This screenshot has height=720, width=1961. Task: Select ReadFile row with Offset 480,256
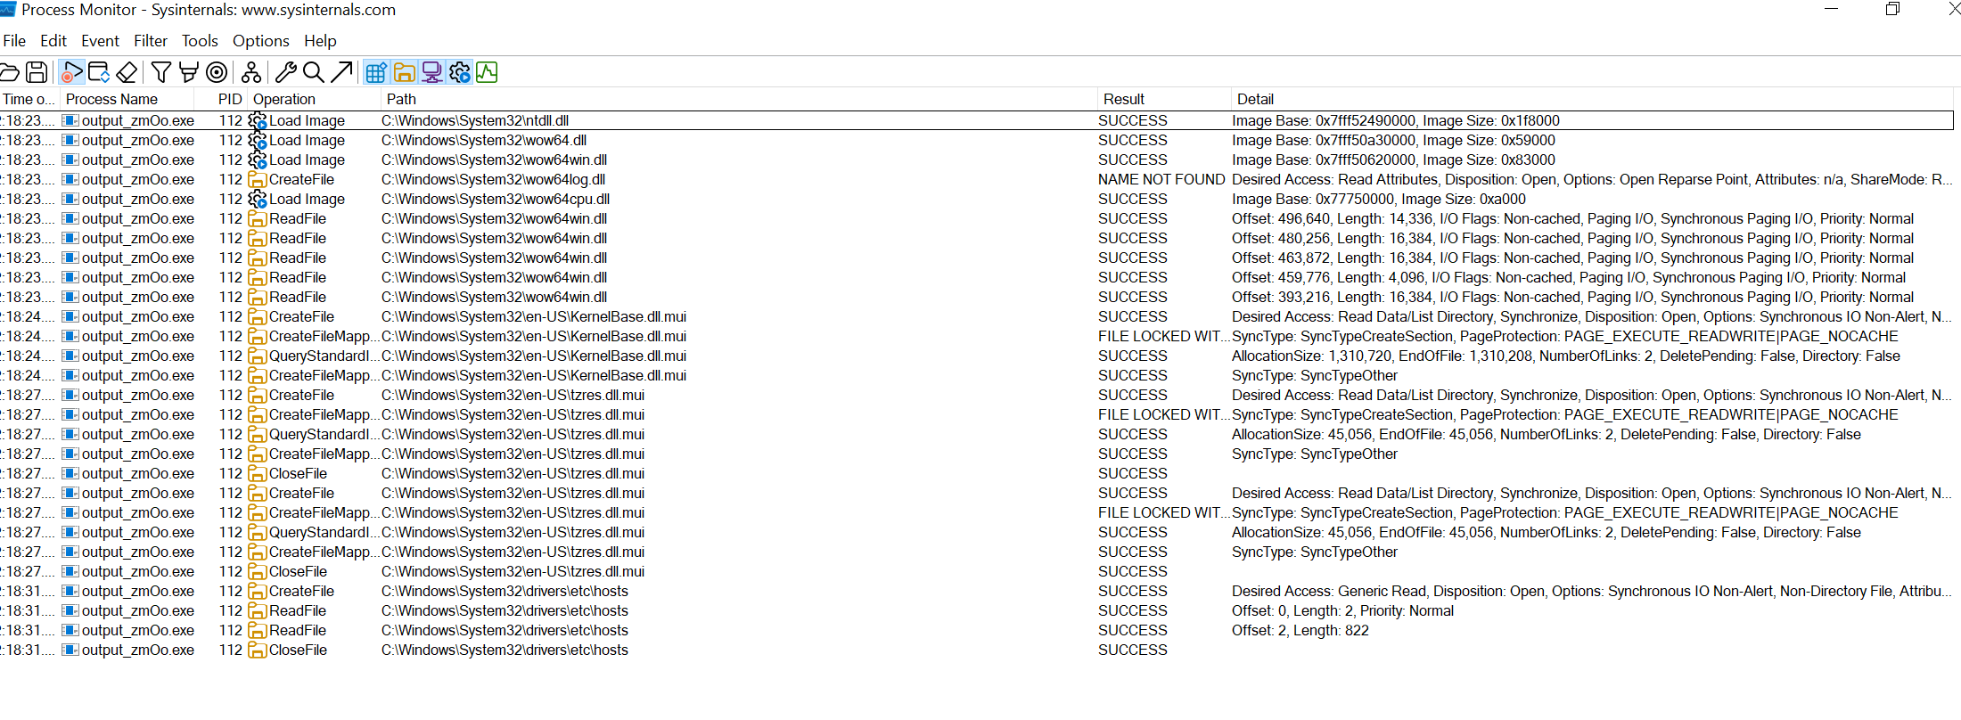[977, 238]
